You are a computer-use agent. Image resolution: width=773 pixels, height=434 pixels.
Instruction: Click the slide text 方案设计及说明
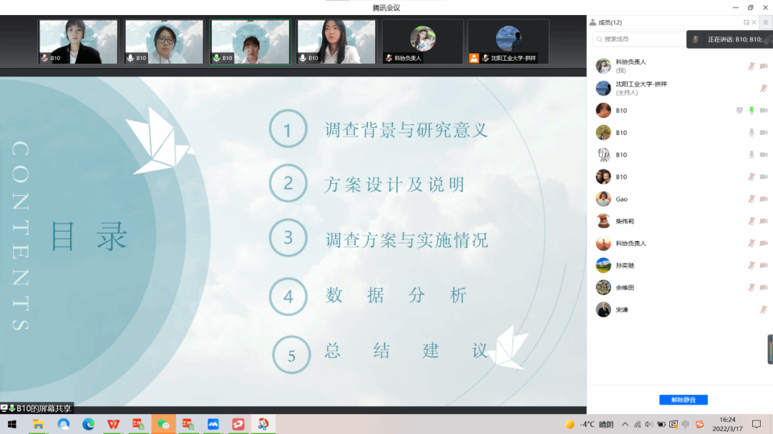[394, 184]
